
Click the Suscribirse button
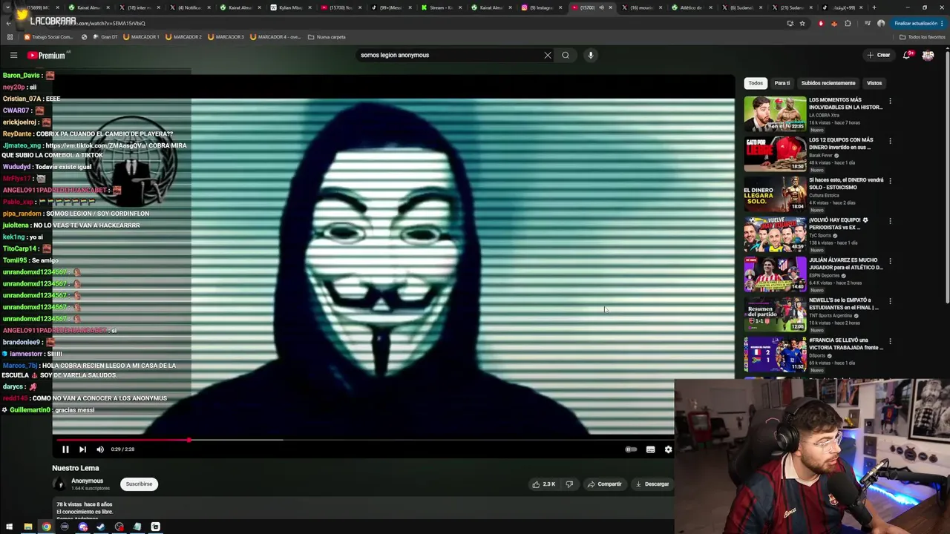139,484
